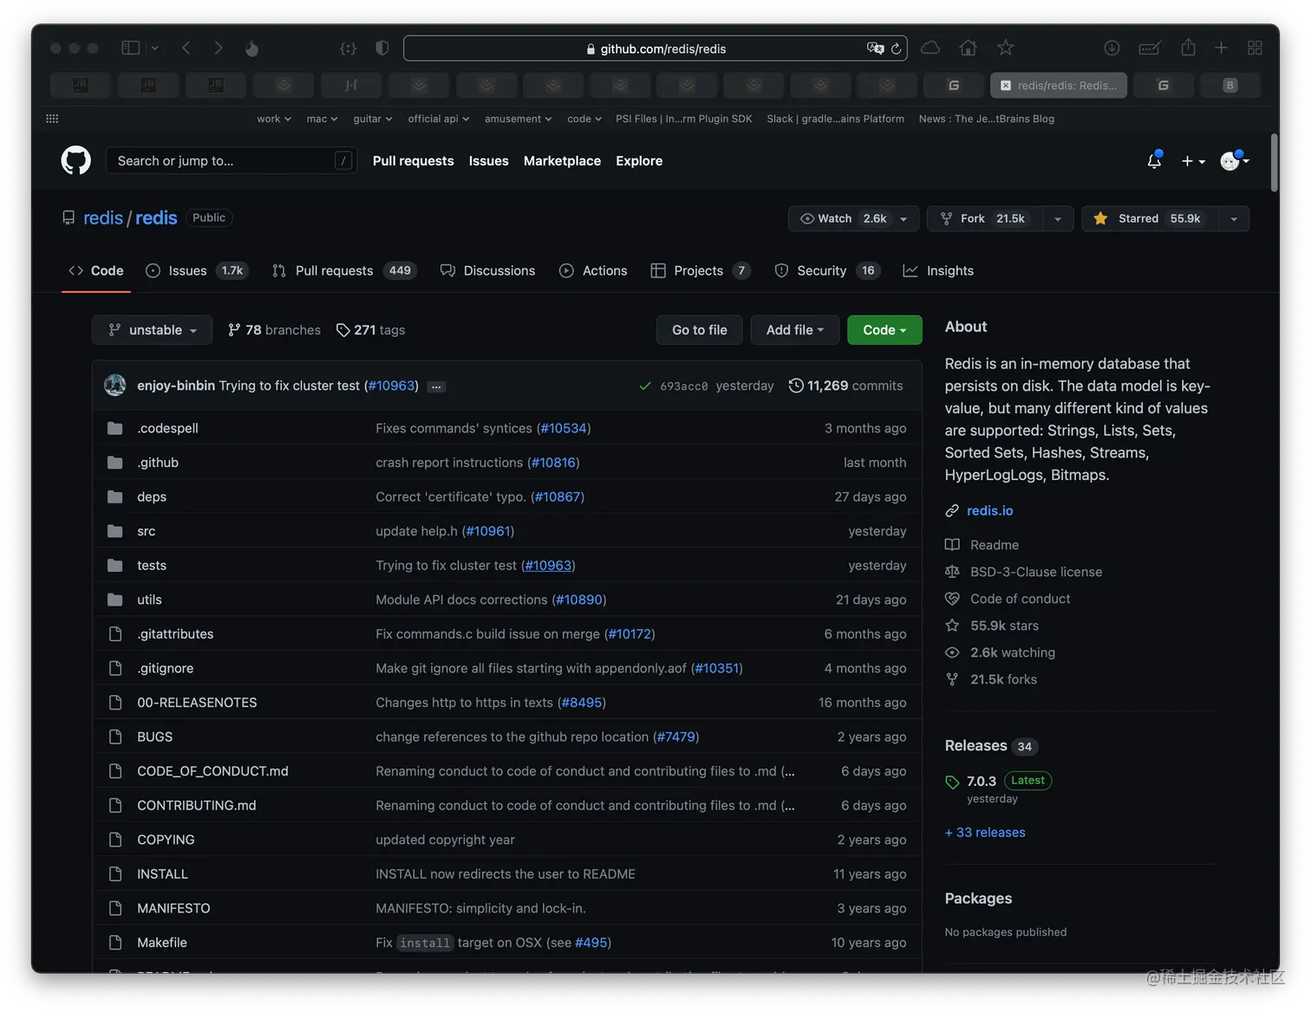Show the tab overview grid icon
The width and height of the screenshot is (1311, 1012).
(x=1255, y=48)
